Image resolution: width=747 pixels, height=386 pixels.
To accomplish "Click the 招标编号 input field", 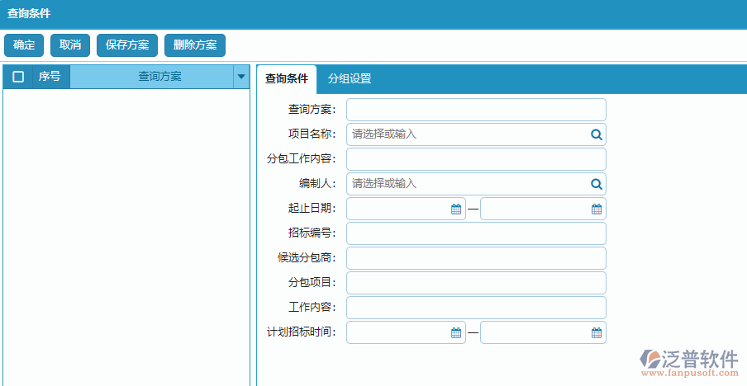I will 476,233.
